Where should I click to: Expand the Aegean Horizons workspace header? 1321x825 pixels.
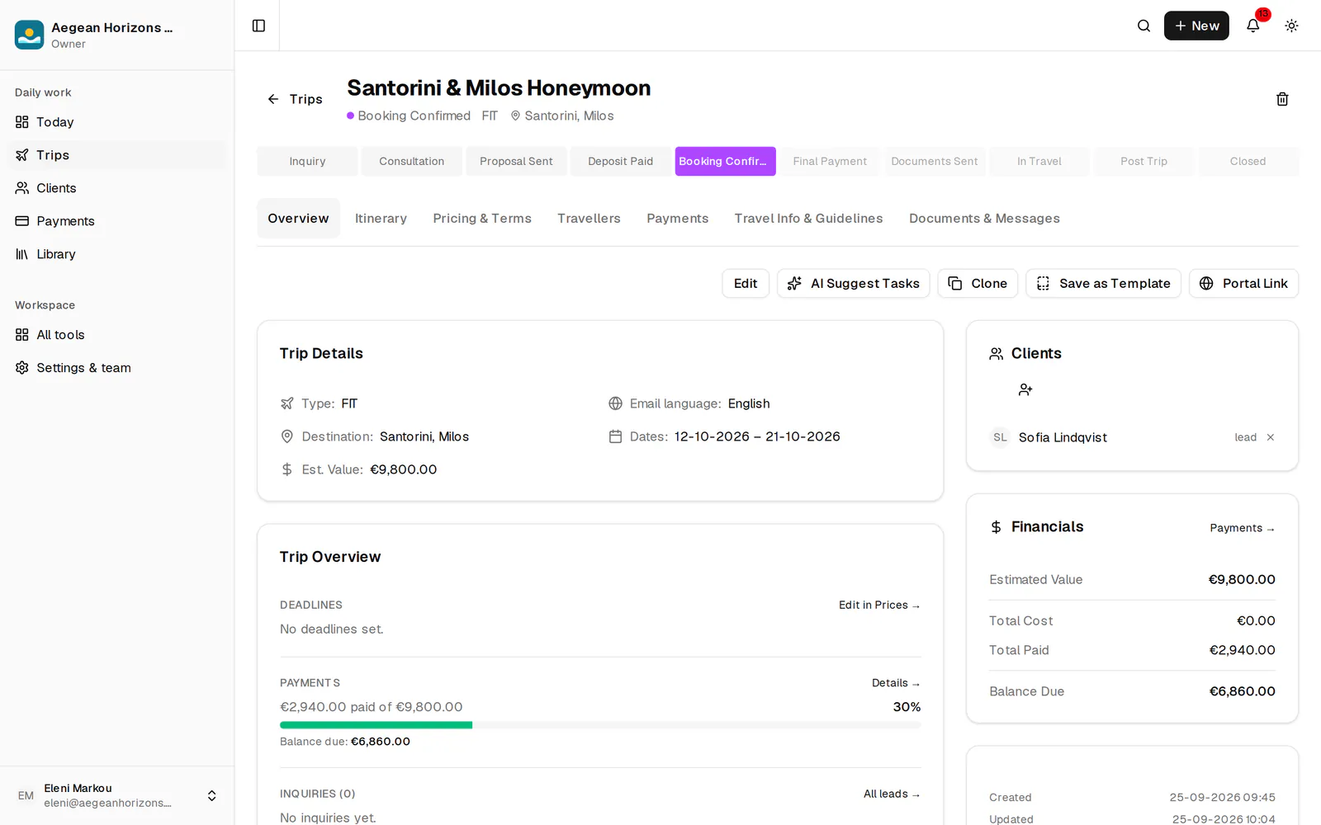(x=117, y=35)
